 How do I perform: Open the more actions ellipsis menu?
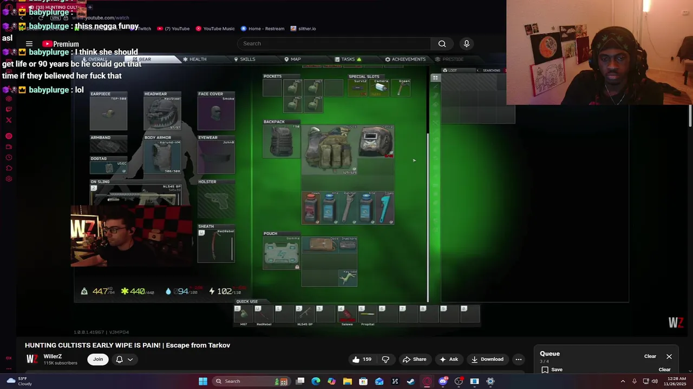click(x=518, y=359)
